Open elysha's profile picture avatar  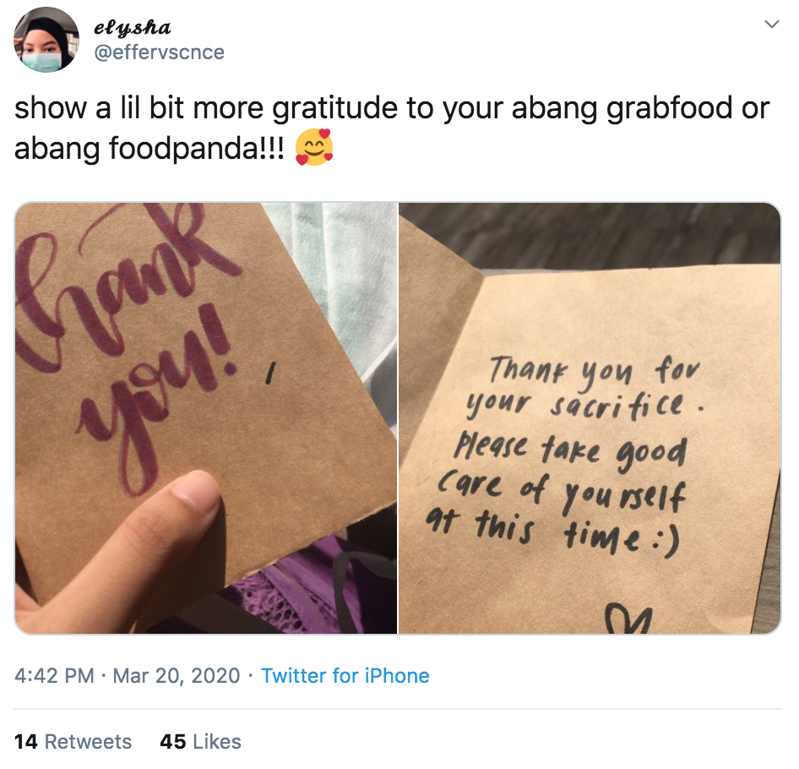[46, 39]
